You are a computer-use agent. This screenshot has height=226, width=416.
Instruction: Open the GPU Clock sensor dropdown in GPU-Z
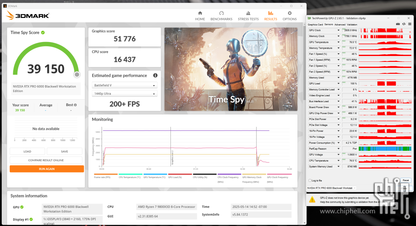tap(338, 30)
